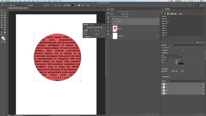Convert text to 3D from options bar
Image resolution: width=206 pixels, height=116 pixels.
tap(88, 5)
